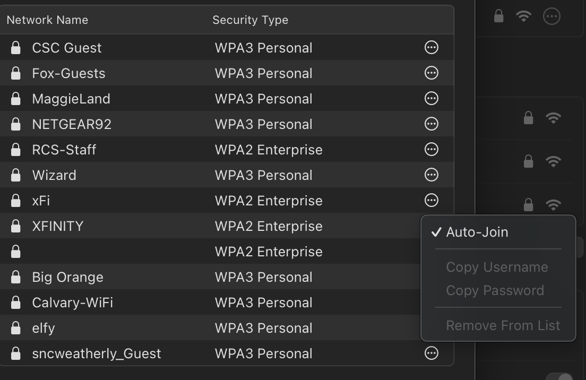Open NETGEAR92 options ellipsis menu
Viewport: 586px width, 380px height.
pyautogui.click(x=432, y=124)
